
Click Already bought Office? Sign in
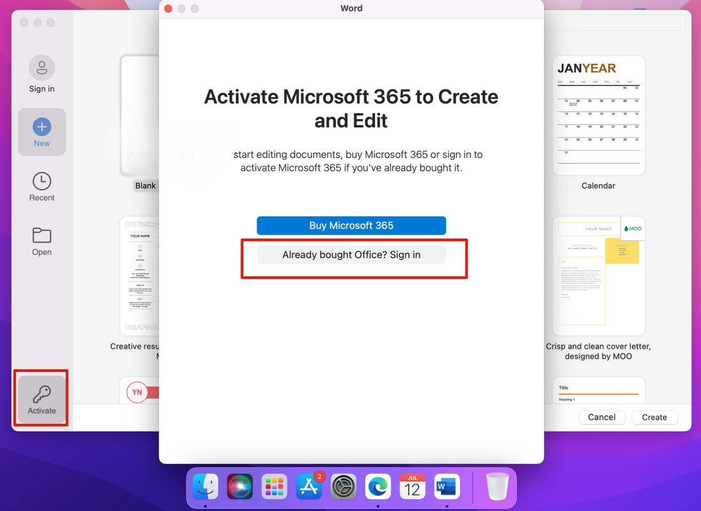click(351, 255)
